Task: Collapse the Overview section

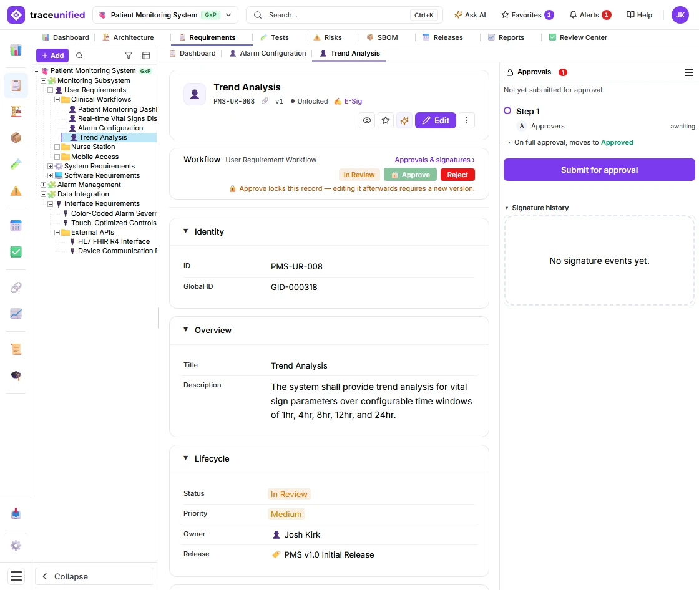Action: [185, 330]
